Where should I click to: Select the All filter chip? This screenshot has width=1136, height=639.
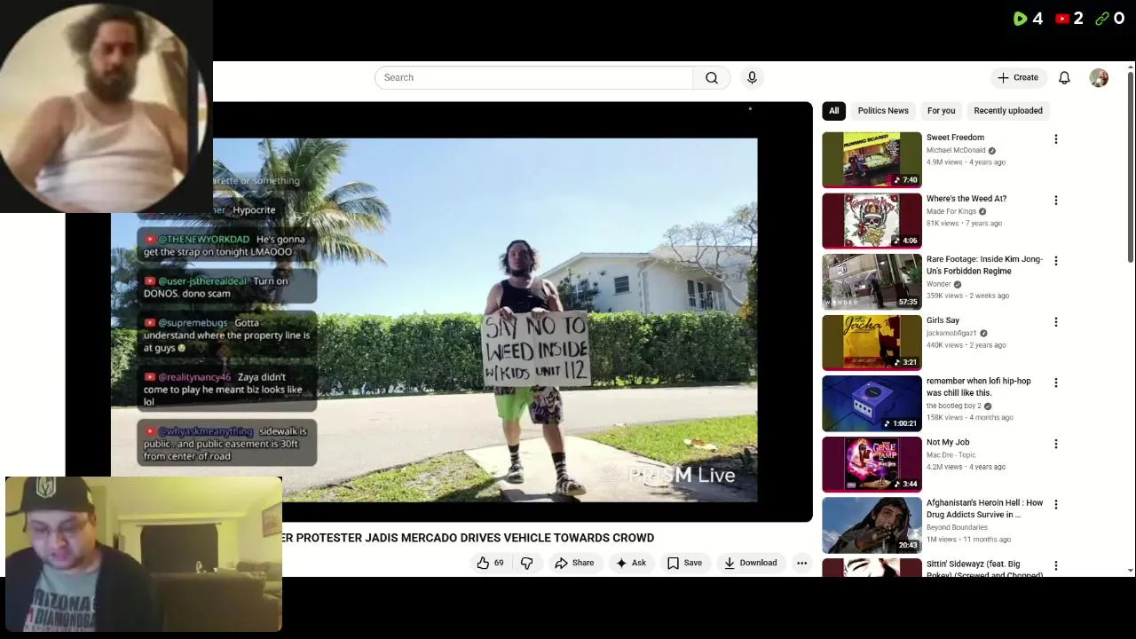(x=833, y=111)
